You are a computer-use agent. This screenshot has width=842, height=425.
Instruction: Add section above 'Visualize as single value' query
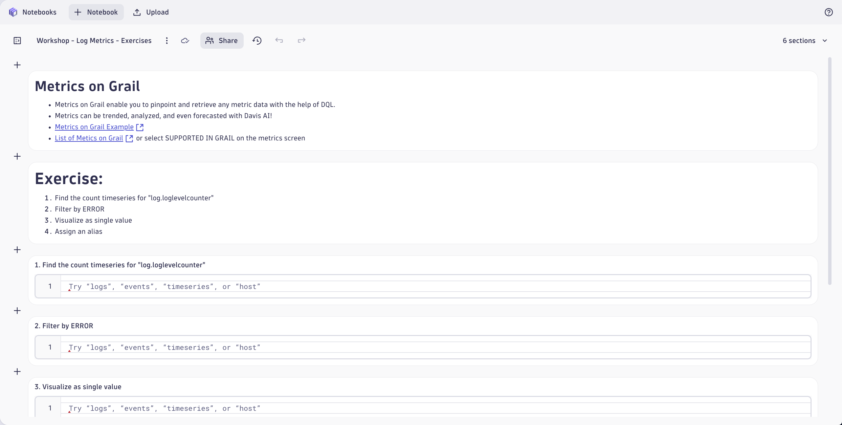(17, 372)
